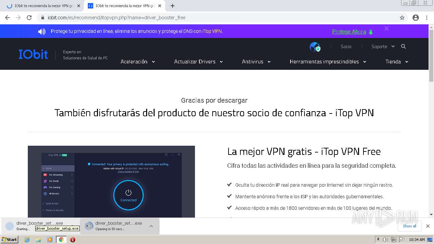The image size is (434, 244).
Task: Click the heading La mejor VPN gratis
Action: click(x=304, y=151)
